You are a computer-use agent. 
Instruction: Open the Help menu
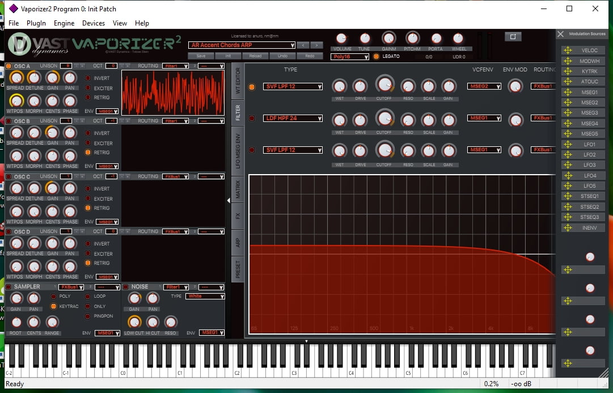click(x=142, y=23)
